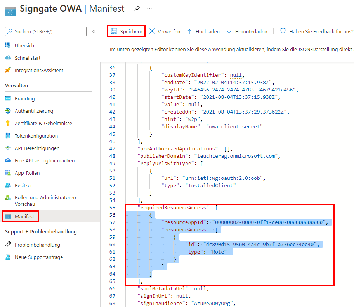This screenshot has width=354, height=307.
Task: Click the Zertifikate & Geheimnisse key icon
Action: pos(8,123)
